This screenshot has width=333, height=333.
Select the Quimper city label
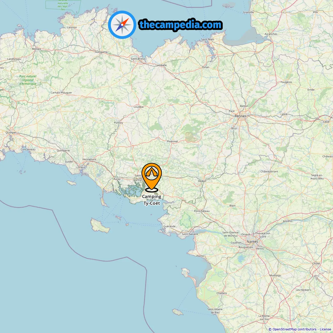pos(11,133)
